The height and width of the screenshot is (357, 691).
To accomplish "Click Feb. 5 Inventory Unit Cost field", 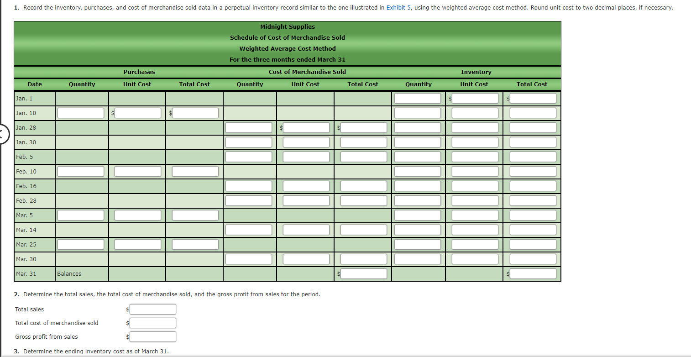I will [475, 157].
